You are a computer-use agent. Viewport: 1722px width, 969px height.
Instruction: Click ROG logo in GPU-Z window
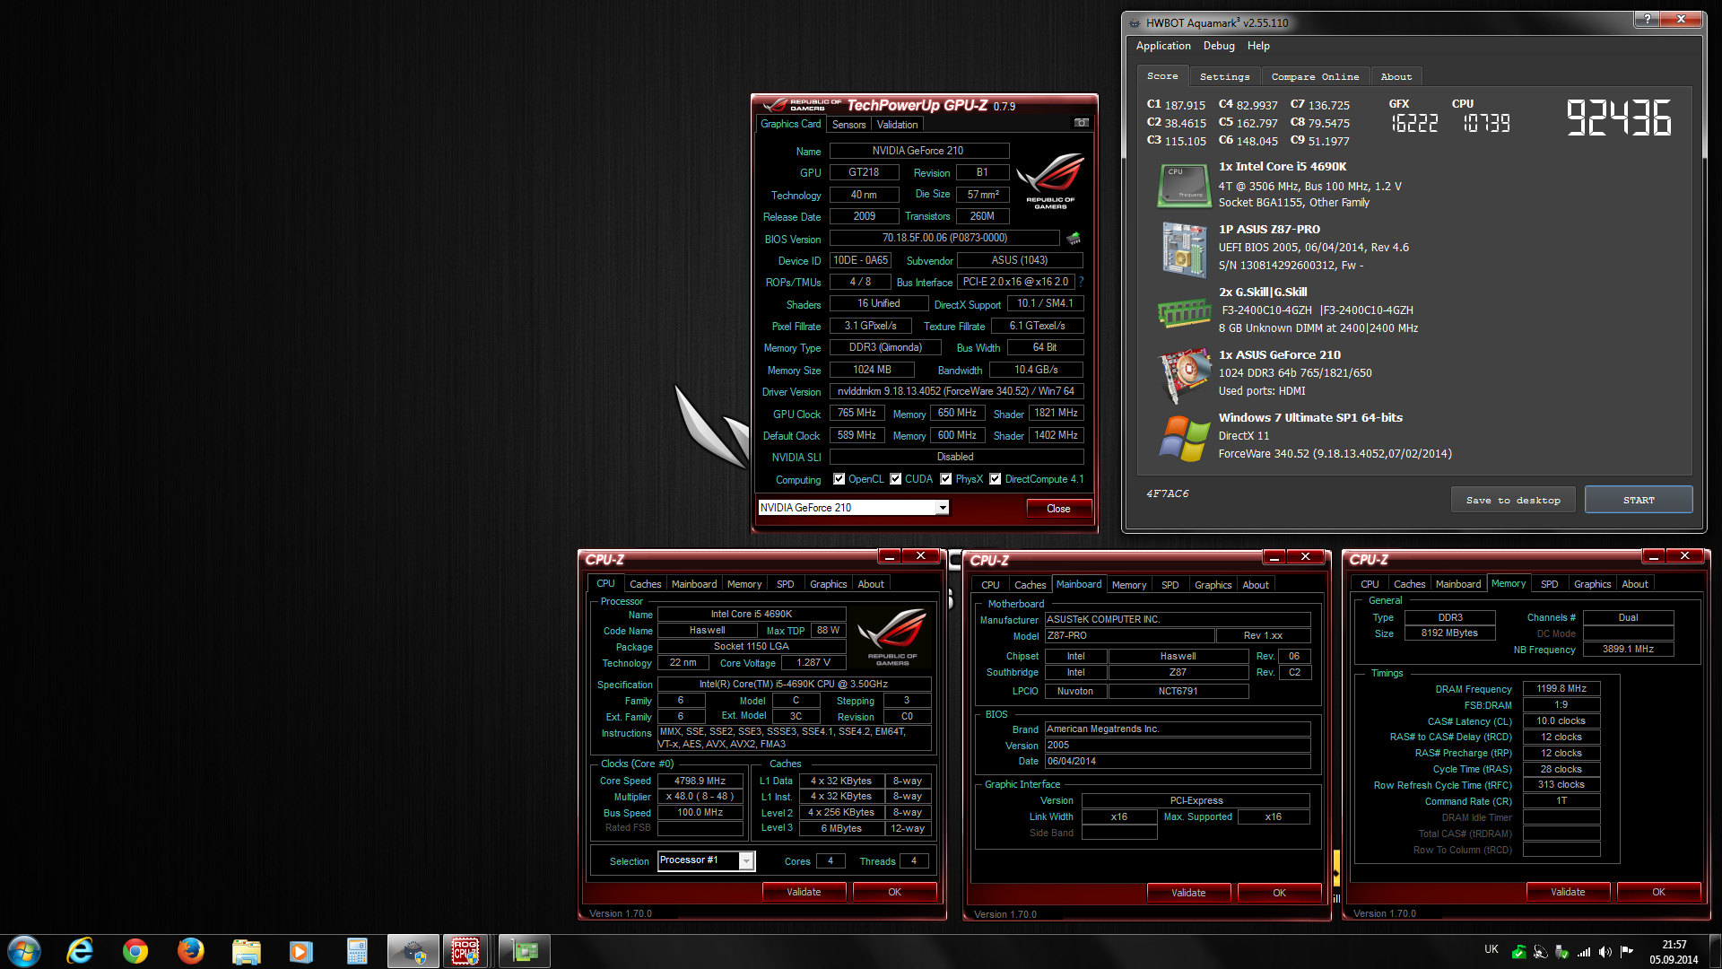coord(1050,181)
